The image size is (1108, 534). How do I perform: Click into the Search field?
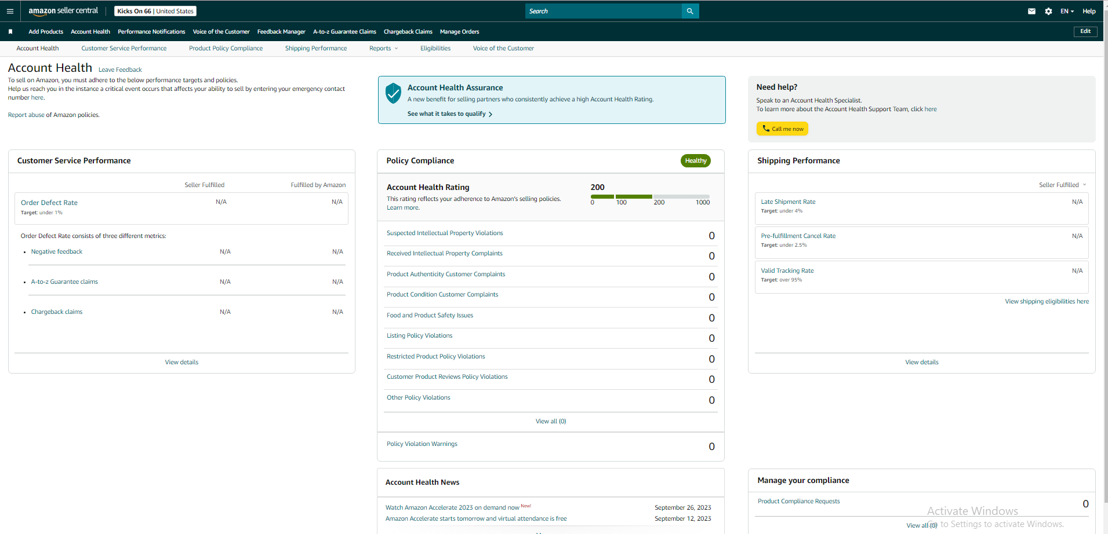click(x=604, y=11)
